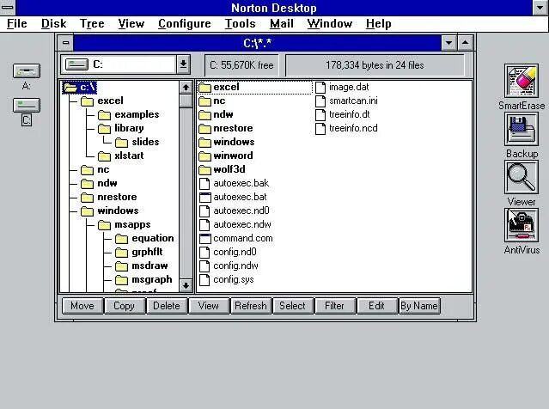Click tree pane scroll down arrow
This screenshot has width=549, height=409.
coord(186,285)
